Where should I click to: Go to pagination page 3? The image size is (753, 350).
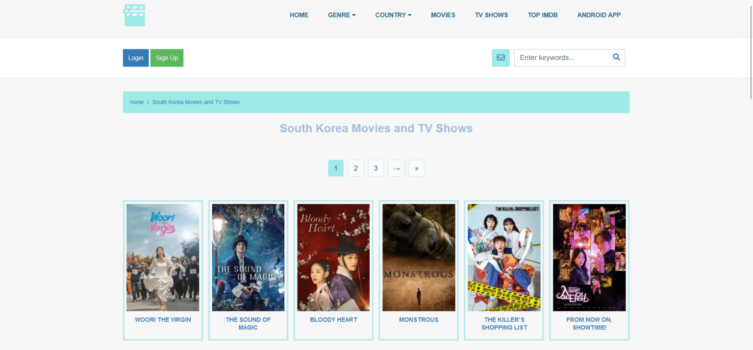point(376,168)
